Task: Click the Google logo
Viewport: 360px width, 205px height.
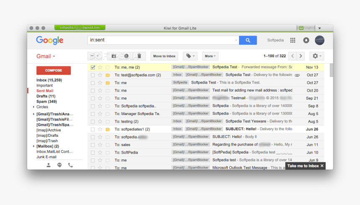Action: (x=49, y=40)
